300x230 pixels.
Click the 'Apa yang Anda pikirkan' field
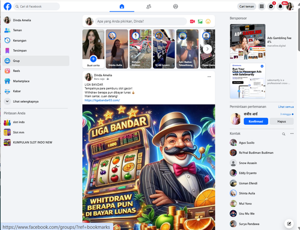click(141, 21)
